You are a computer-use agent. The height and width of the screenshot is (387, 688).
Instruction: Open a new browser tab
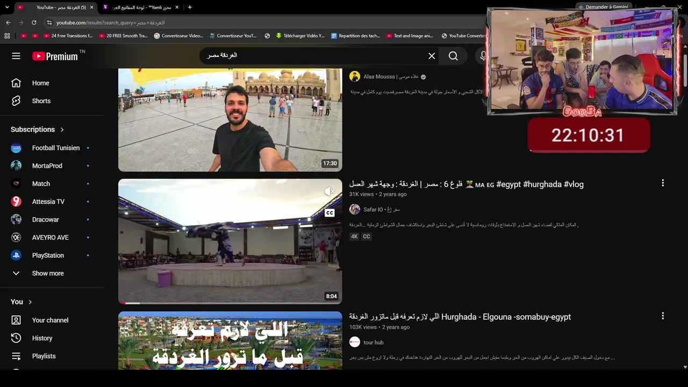190,7
